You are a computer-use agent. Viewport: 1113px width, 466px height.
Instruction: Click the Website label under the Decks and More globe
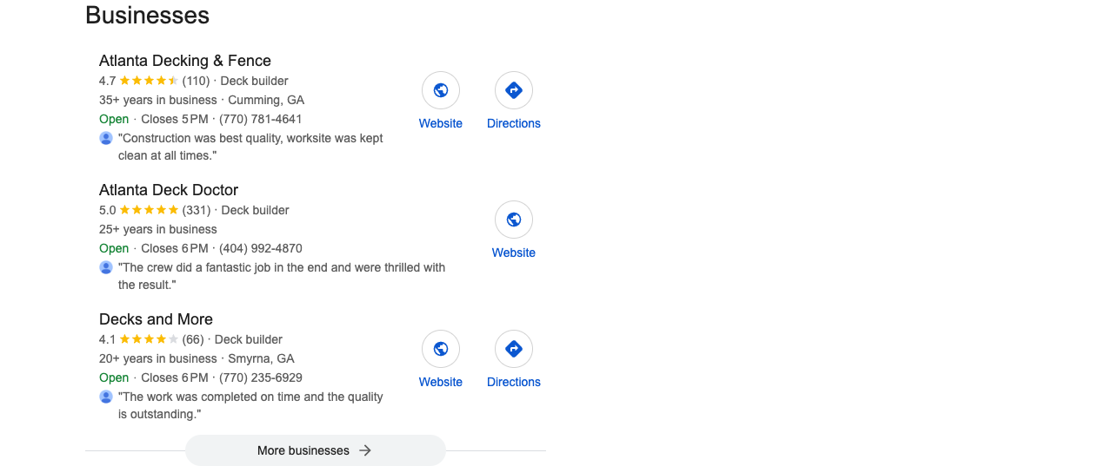[441, 382]
